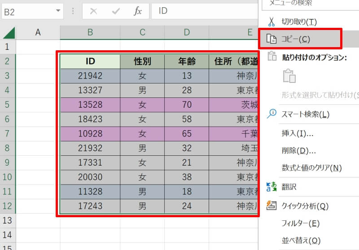The image size is (359, 250).
Task: Select row 5 header
Action: (7, 105)
